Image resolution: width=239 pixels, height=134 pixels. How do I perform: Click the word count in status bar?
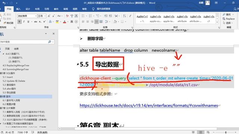coord(23,133)
